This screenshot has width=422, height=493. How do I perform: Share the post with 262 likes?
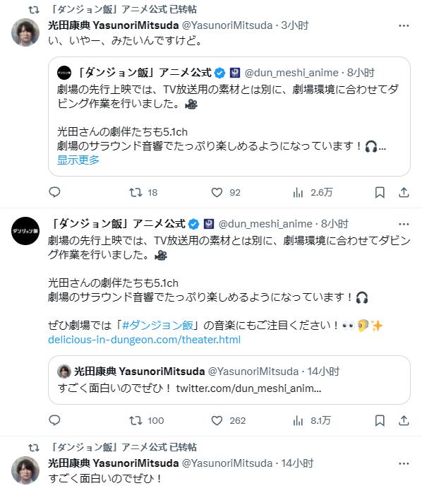(x=404, y=420)
